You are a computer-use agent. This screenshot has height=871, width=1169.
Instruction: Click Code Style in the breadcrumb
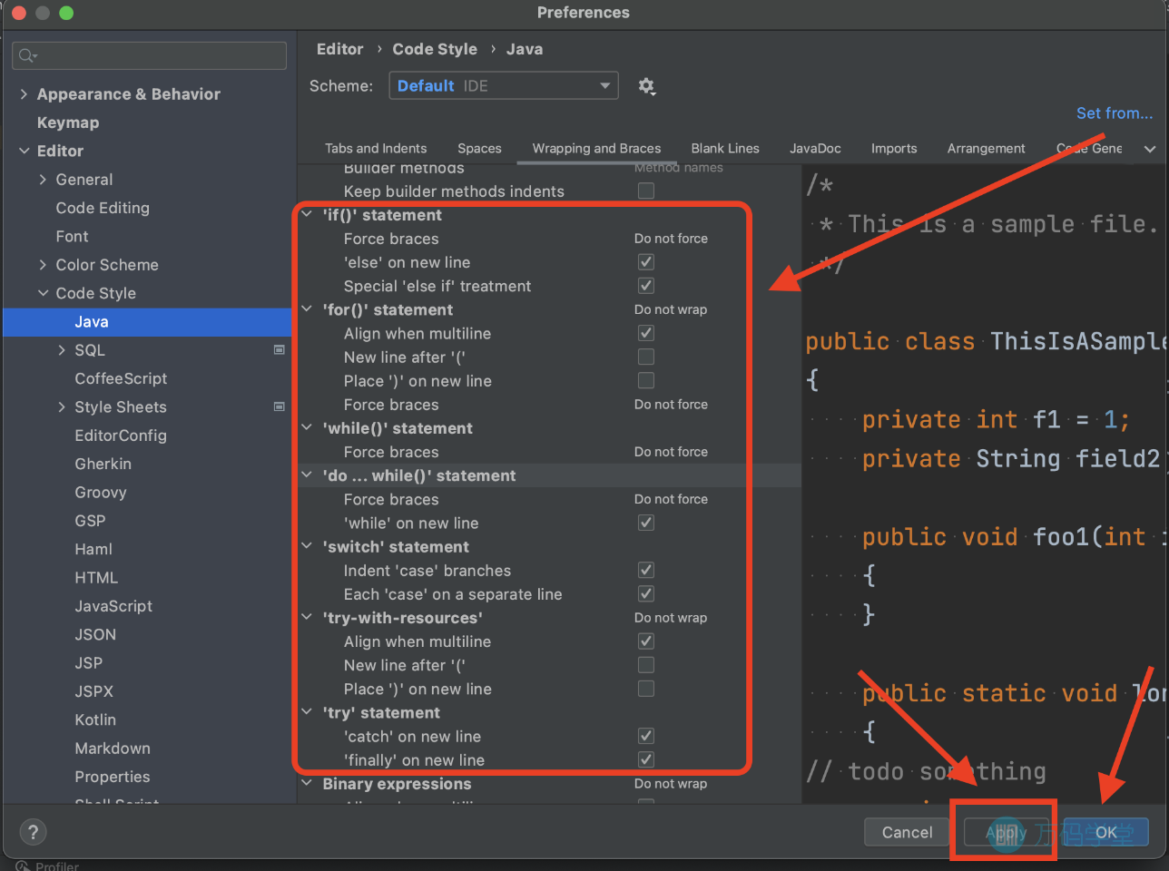click(435, 49)
